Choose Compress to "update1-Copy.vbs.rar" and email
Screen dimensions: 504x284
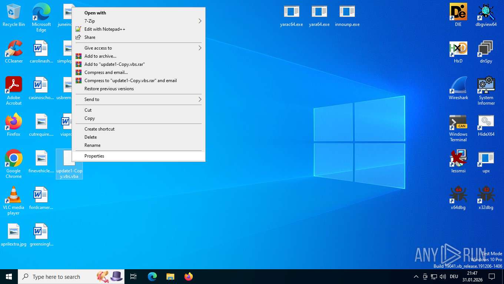click(x=139, y=81)
